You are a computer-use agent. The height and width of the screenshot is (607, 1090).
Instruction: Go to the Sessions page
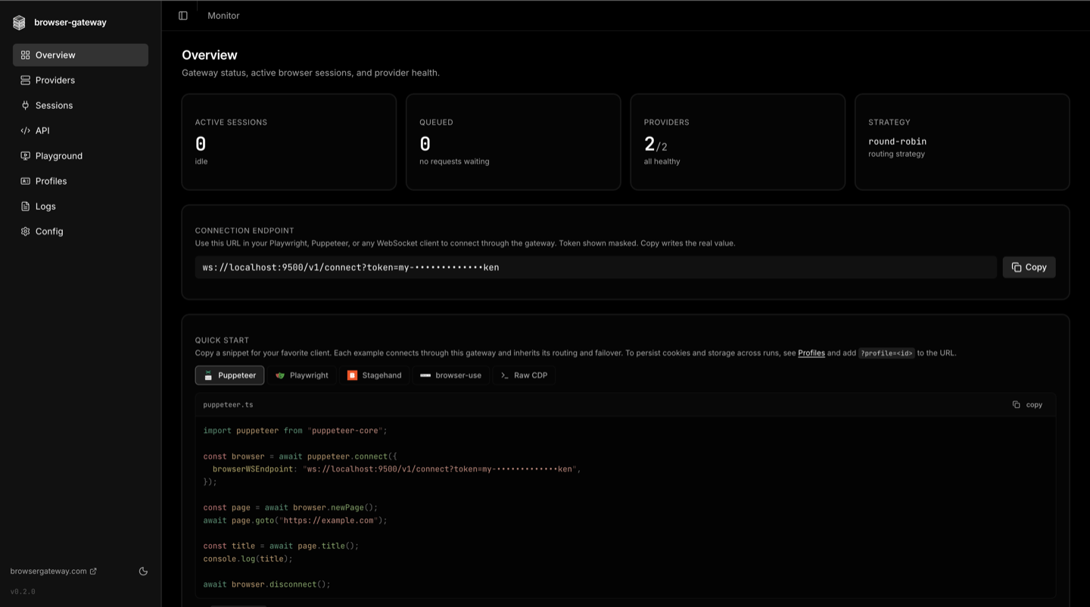pos(80,105)
